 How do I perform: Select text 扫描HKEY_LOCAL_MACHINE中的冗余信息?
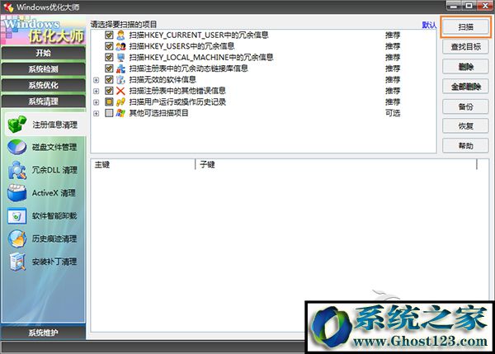coord(201,57)
